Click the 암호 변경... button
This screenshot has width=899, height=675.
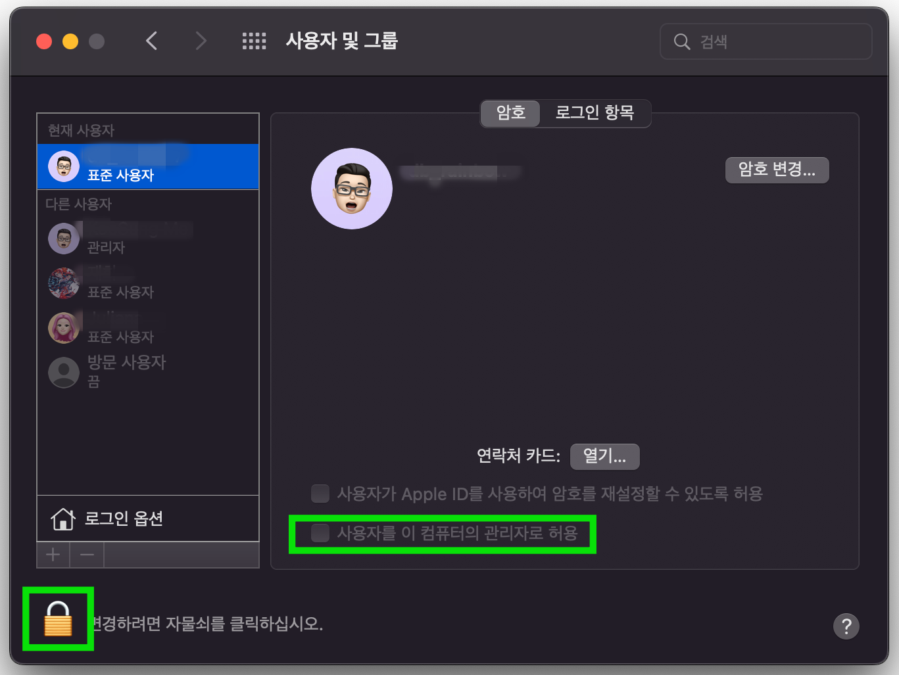(x=777, y=170)
